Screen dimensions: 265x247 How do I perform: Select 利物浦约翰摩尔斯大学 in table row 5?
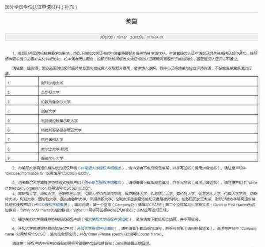[x=59, y=121]
